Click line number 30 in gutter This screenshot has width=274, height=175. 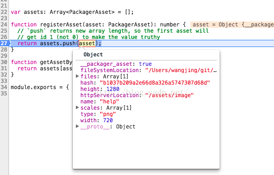coord(4,62)
